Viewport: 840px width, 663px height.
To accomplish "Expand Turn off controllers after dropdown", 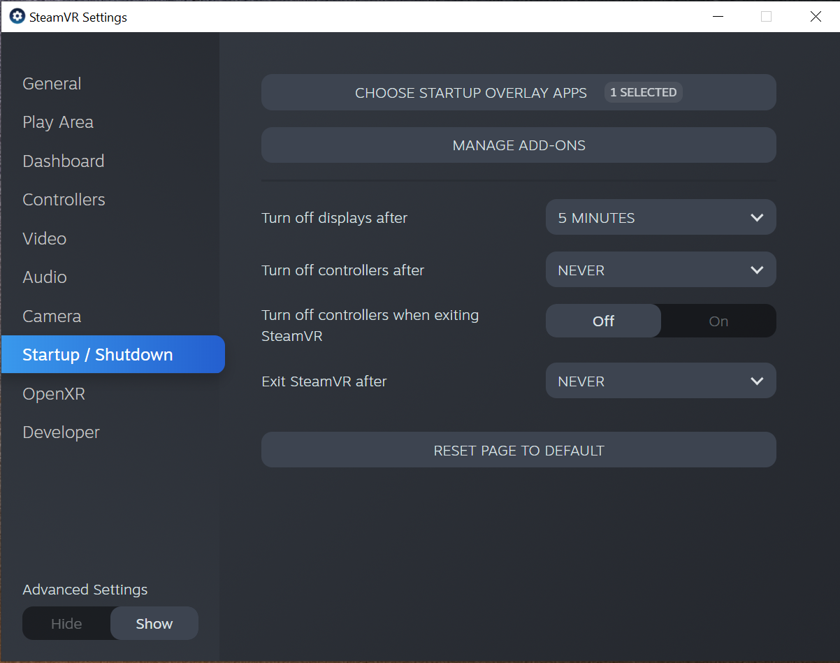I will tap(660, 270).
